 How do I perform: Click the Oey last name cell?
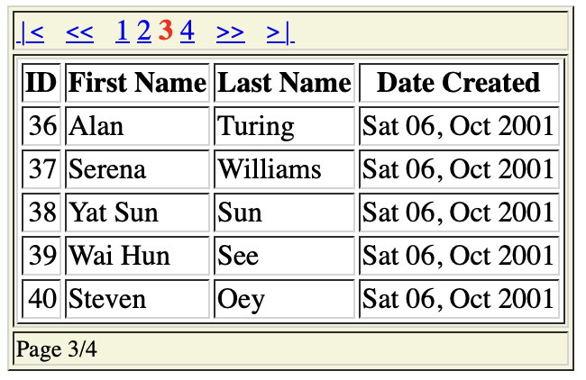[284, 299]
